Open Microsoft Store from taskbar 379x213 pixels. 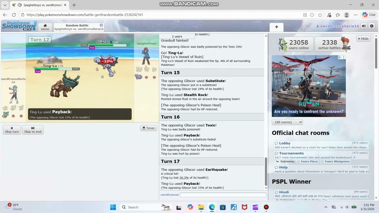coord(223,207)
